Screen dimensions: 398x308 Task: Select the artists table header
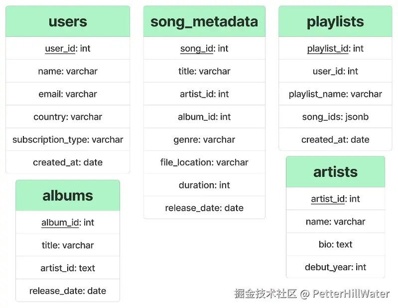pyautogui.click(x=335, y=172)
